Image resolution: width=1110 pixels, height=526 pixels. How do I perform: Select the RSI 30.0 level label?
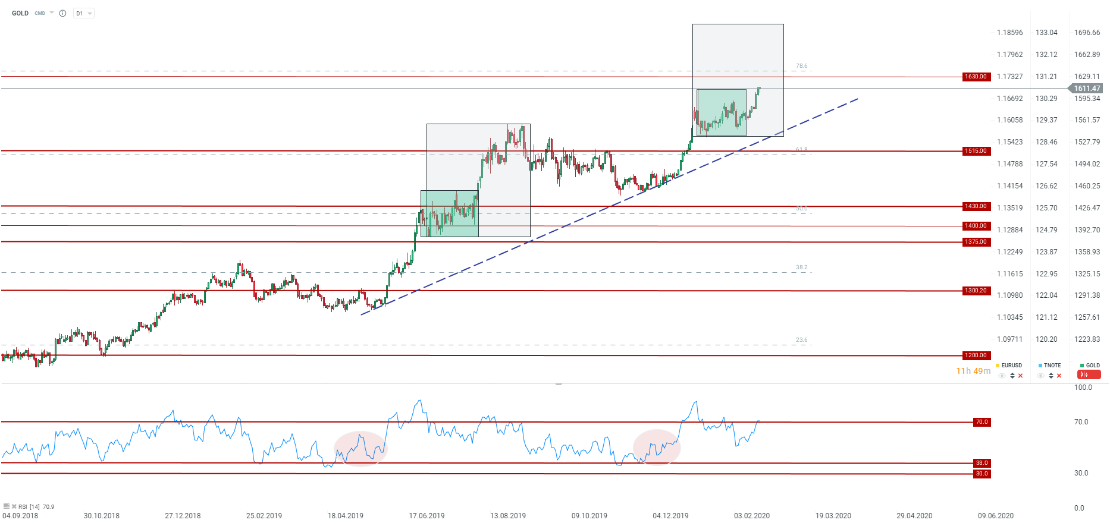coord(982,474)
